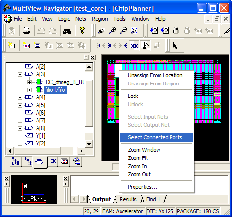Open the File menu
The height and width of the screenshot is (217, 232).
coord(18,19)
